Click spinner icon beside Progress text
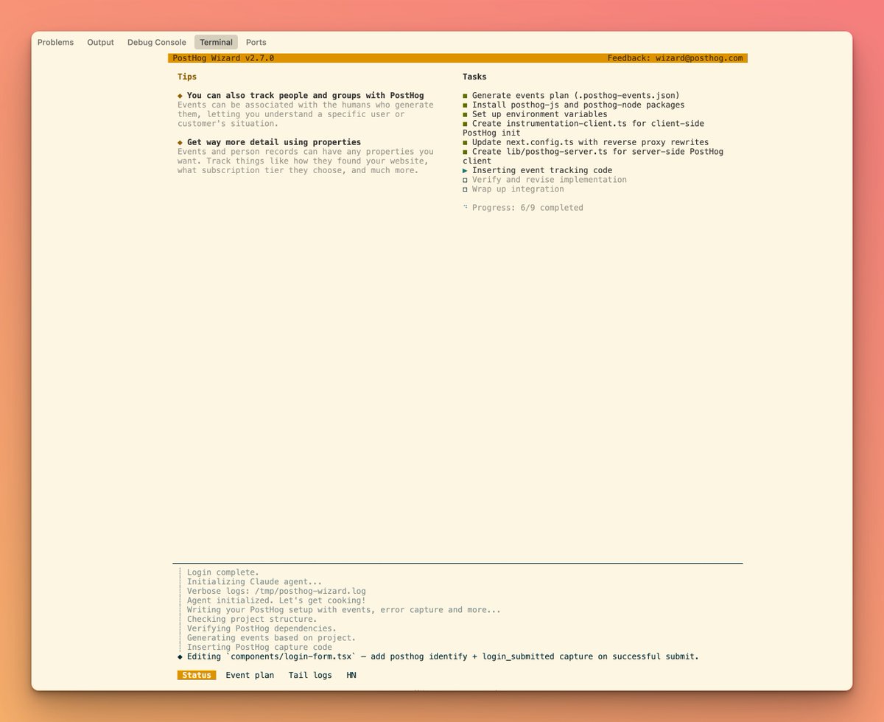This screenshot has height=722, width=884. pos(465,207)
